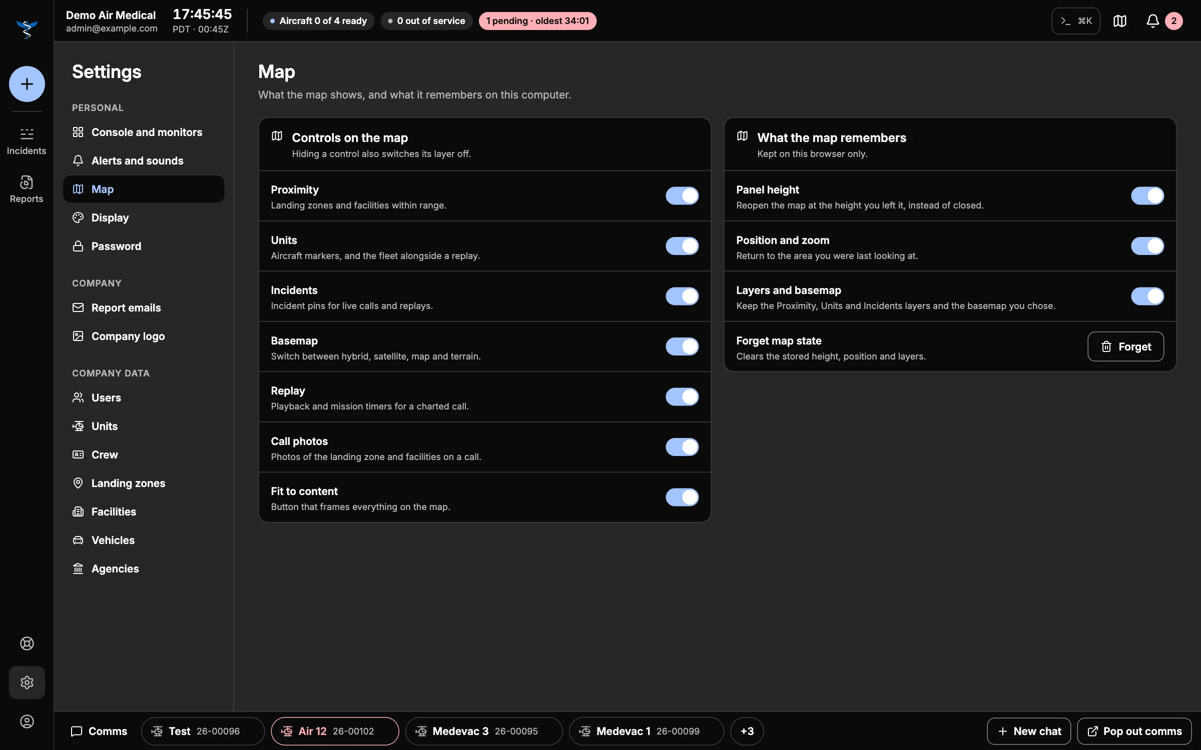
Task: Open the Incidents view in left rail
Action: (27, 141)
